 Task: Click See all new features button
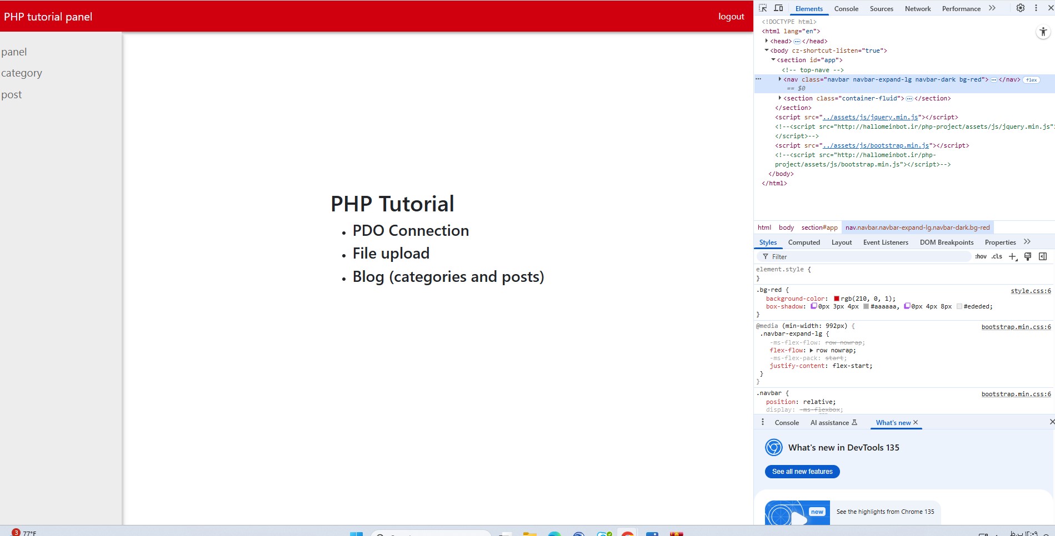point(802,471)
